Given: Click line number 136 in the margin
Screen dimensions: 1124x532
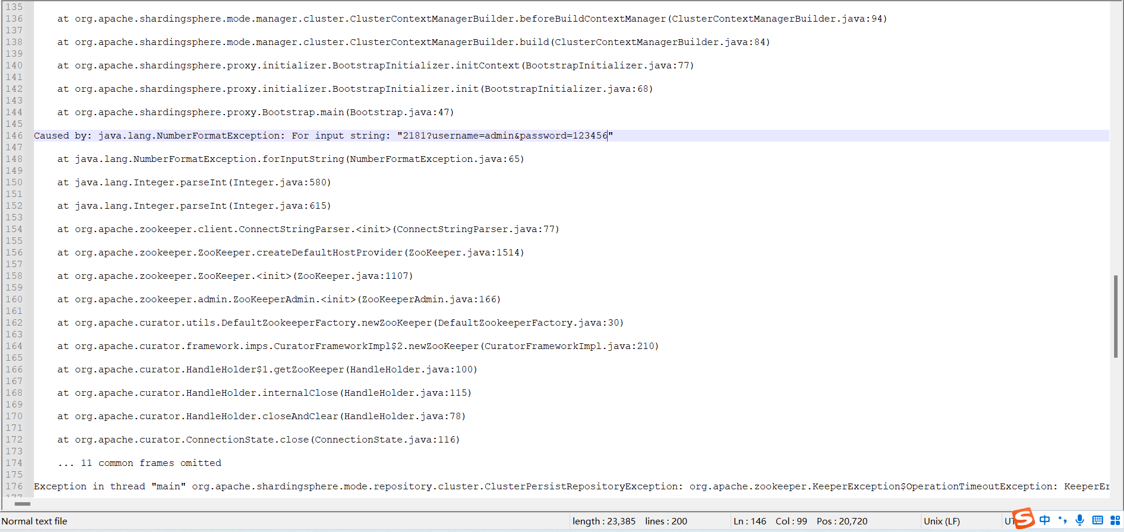Looking at the screenshot, I should point(14,19).
